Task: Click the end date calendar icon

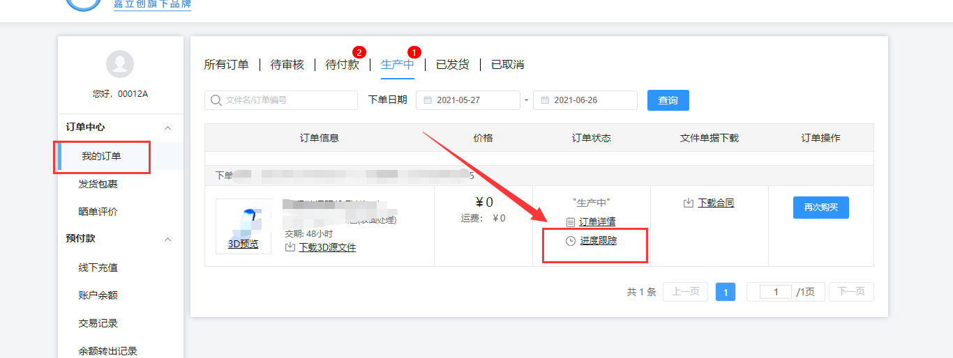Action: click(x=545, y=100)
